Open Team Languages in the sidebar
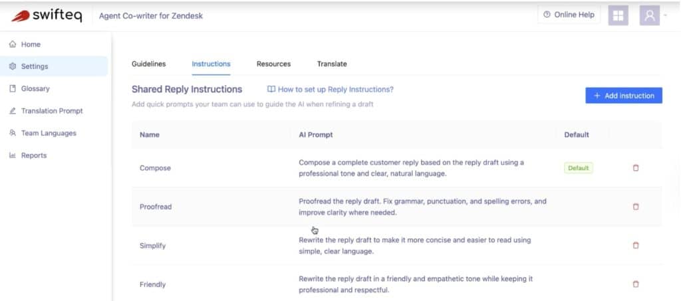Viewport: 681px width, 301px height. [x=55, y=133]
